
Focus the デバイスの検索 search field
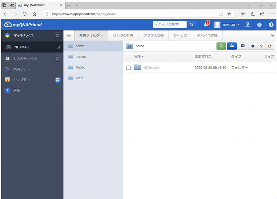(x=170, y=25)
